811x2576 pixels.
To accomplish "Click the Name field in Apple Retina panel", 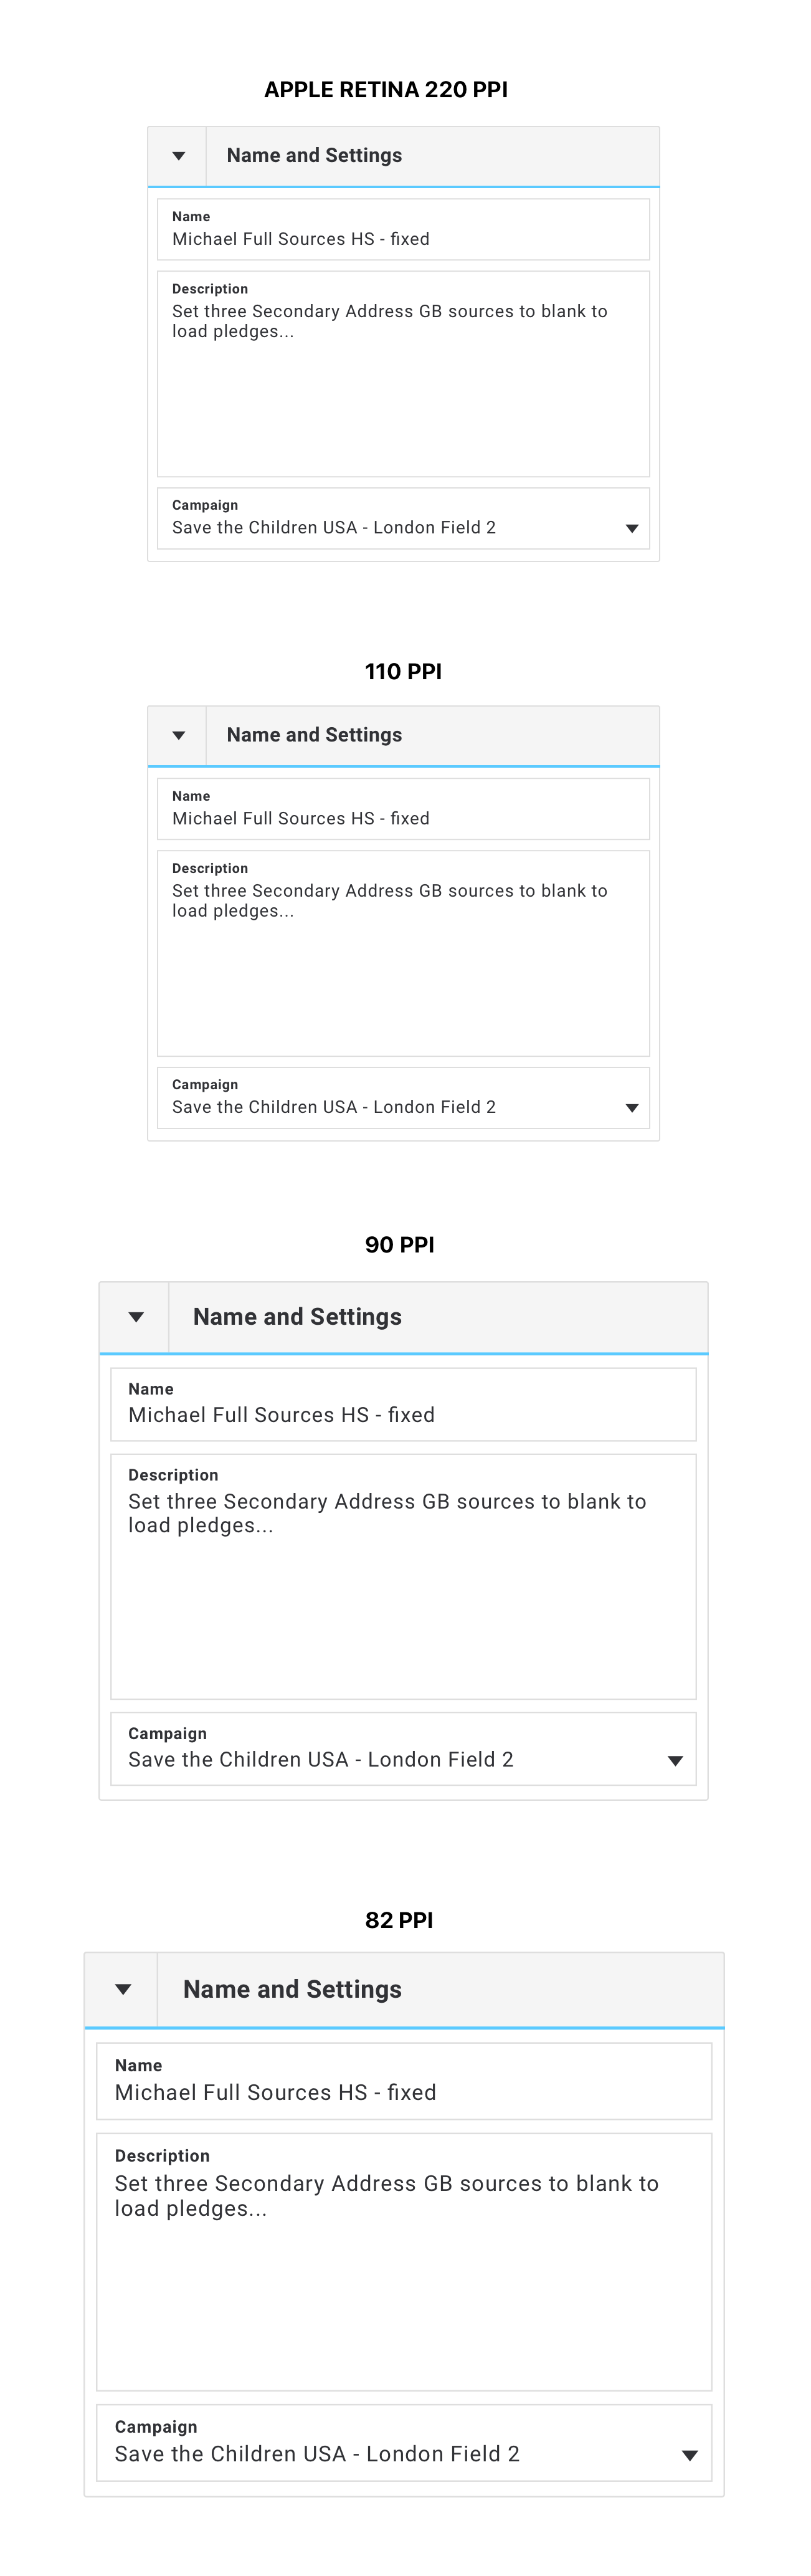I will coord(403,230).
